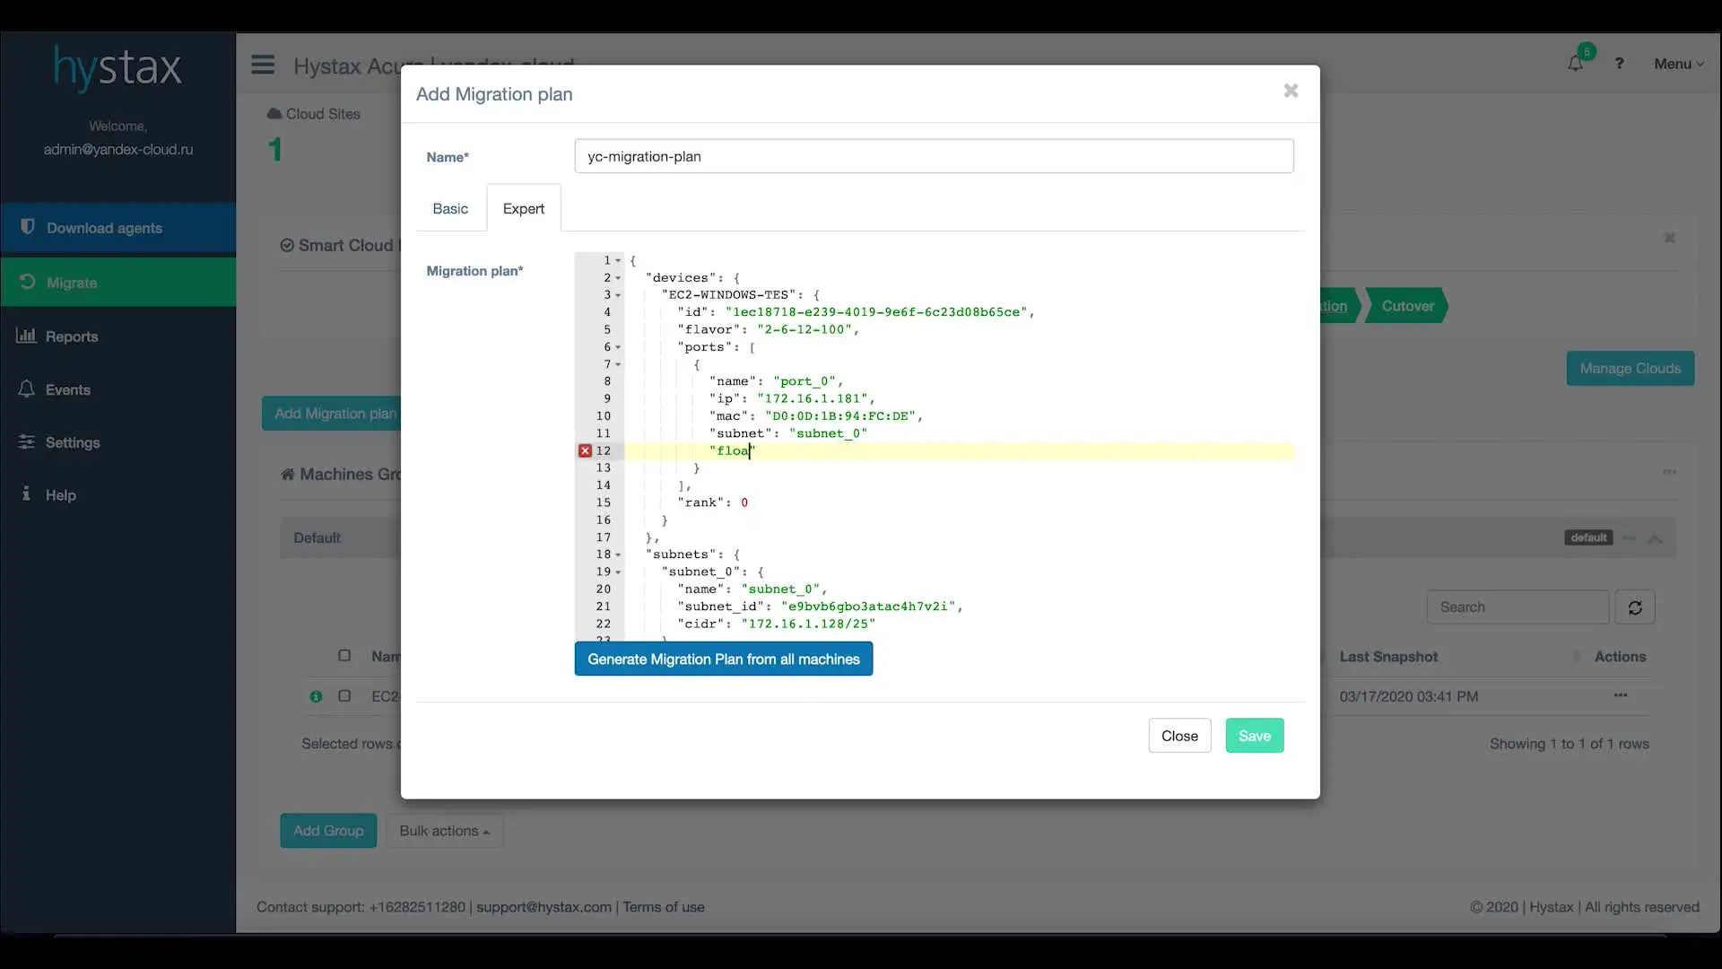This screenshot has height=969, width=1722.
Task: Select the Expert tab
Action: (x=523, y=208)
